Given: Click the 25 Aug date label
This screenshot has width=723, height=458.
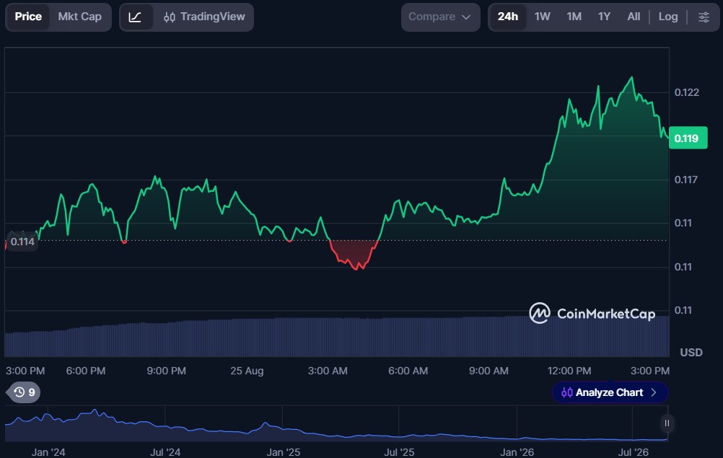Looking at the screenshot, I should point(247,371).
